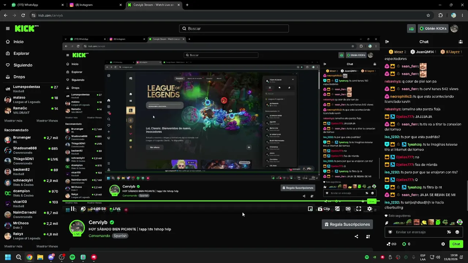468x263 pixels.
Task: Reload the kick.com page
Action: pos(23,15)
